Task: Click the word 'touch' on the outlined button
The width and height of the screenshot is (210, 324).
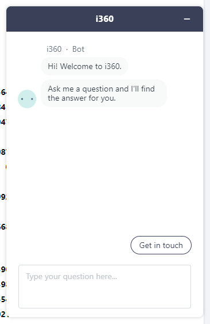Action: pos(173,245)
